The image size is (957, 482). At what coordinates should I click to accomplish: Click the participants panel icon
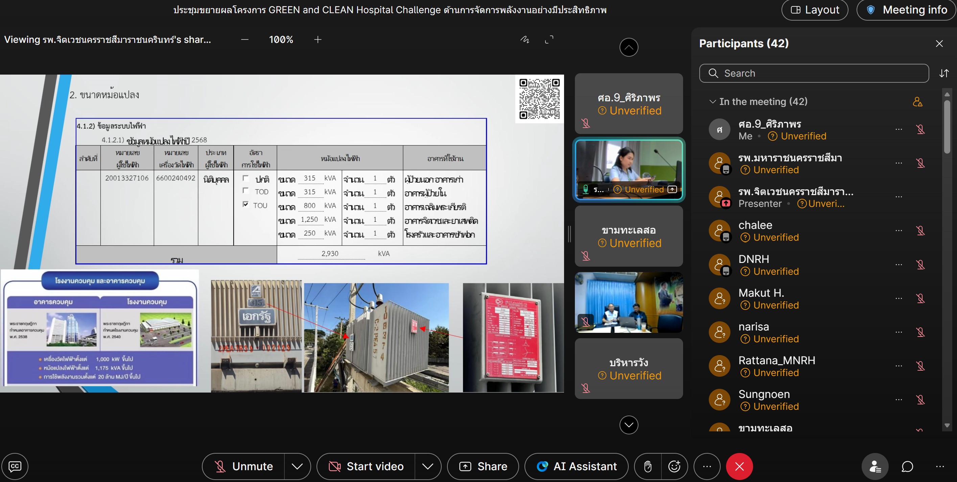pos(875,466)
